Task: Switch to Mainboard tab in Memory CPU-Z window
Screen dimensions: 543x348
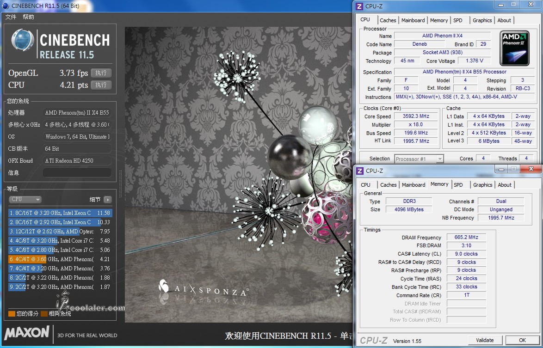Action: pyautogui.click(x=413, y=185)
